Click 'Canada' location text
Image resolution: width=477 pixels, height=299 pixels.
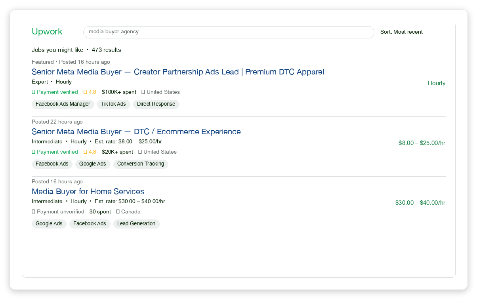(x=131, y=212)
